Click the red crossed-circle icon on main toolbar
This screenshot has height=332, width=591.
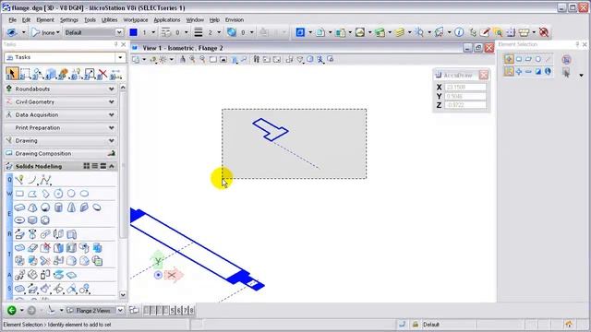pyautogui.click(x=544, y=32)
